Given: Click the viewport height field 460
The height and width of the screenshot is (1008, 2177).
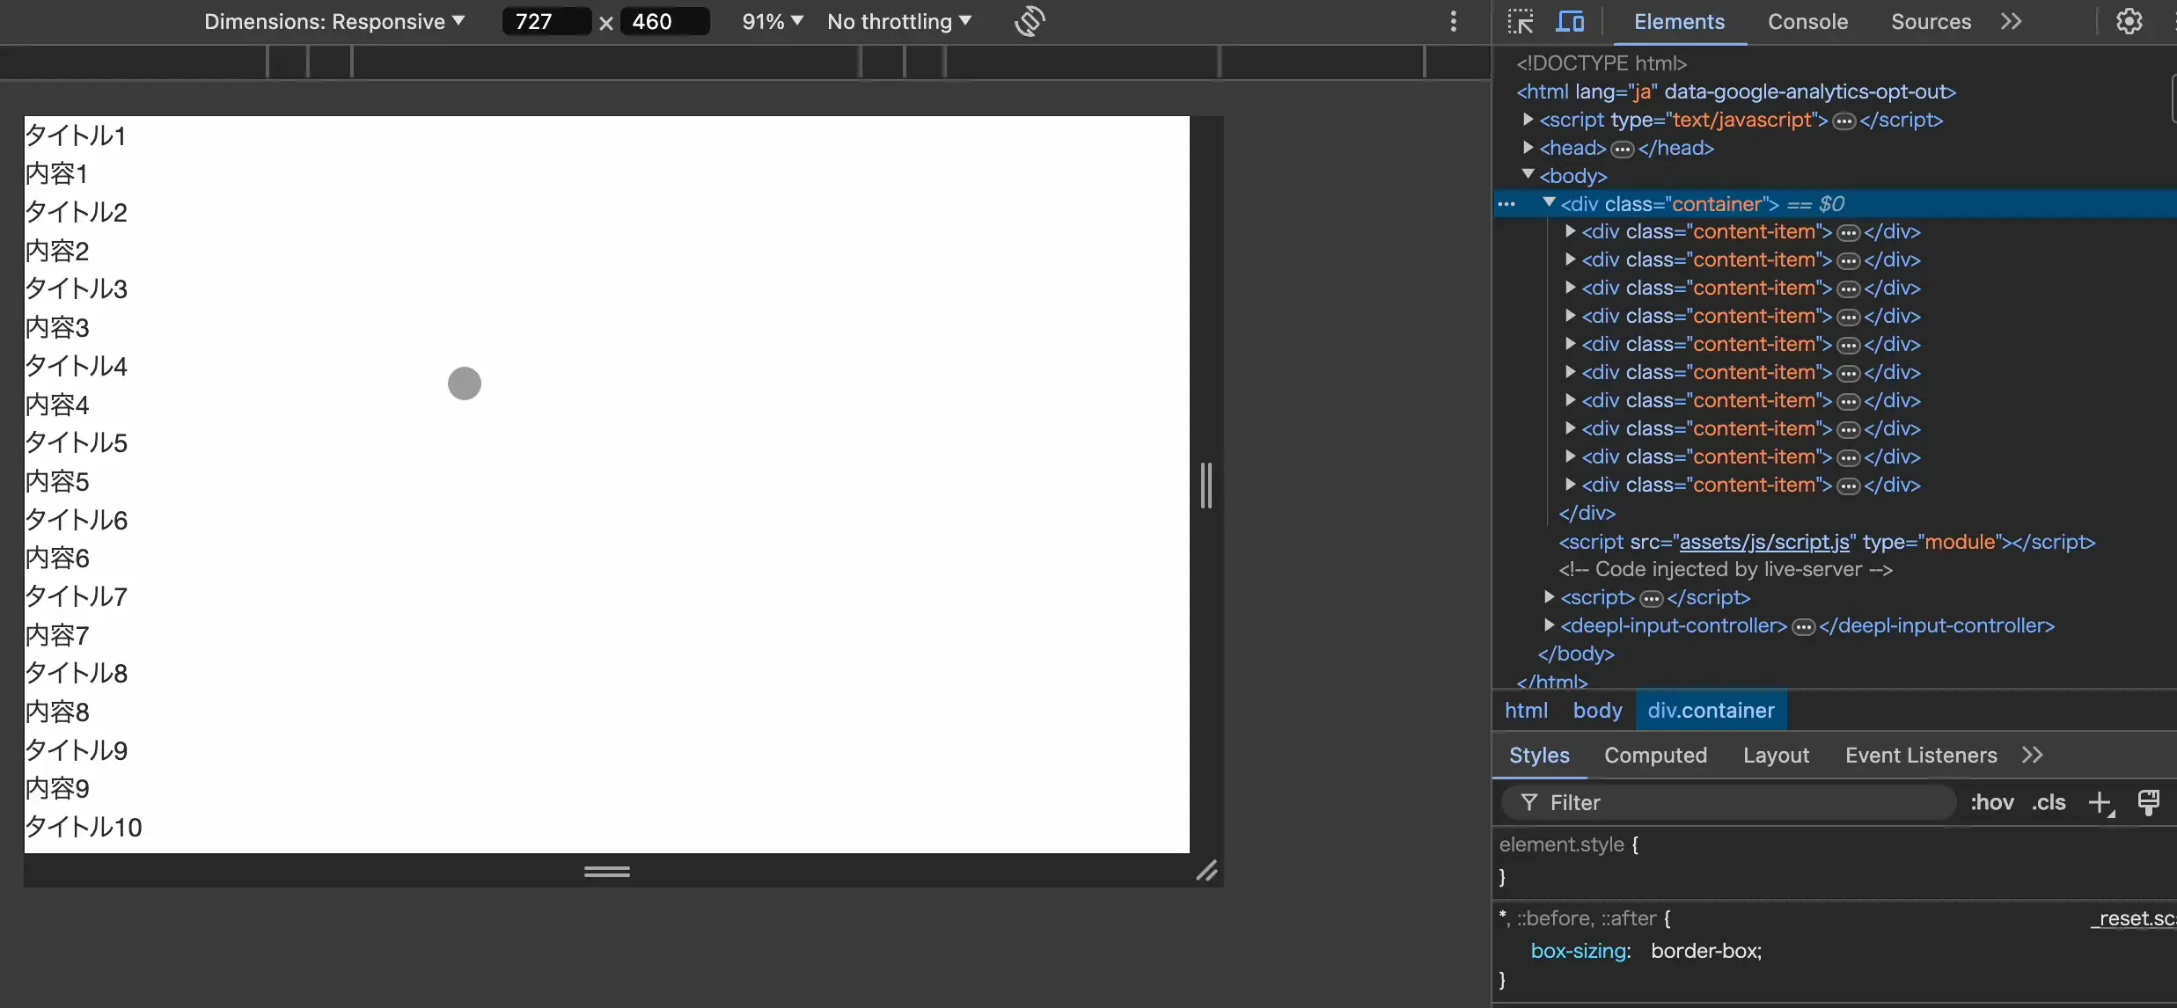Looking at the screenshot, I should pyautogui.click(x=664, y=21).
